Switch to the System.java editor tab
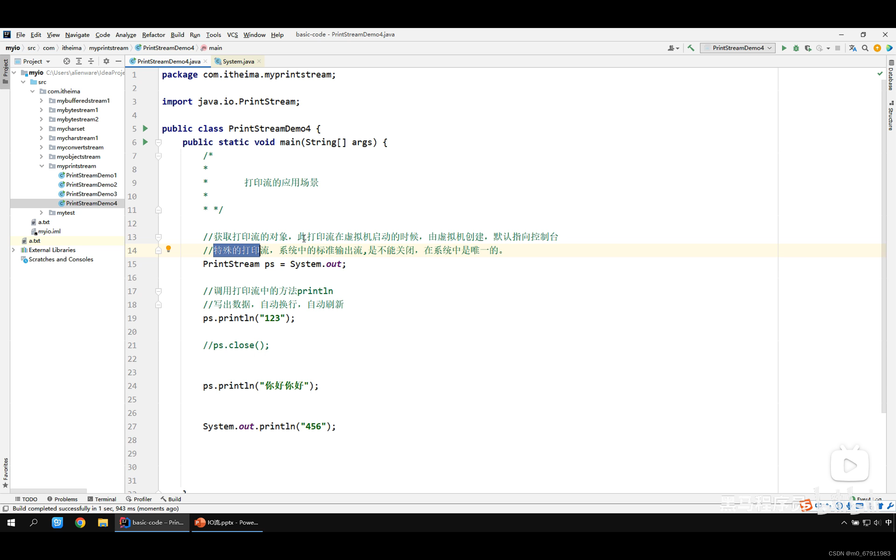 238,62
